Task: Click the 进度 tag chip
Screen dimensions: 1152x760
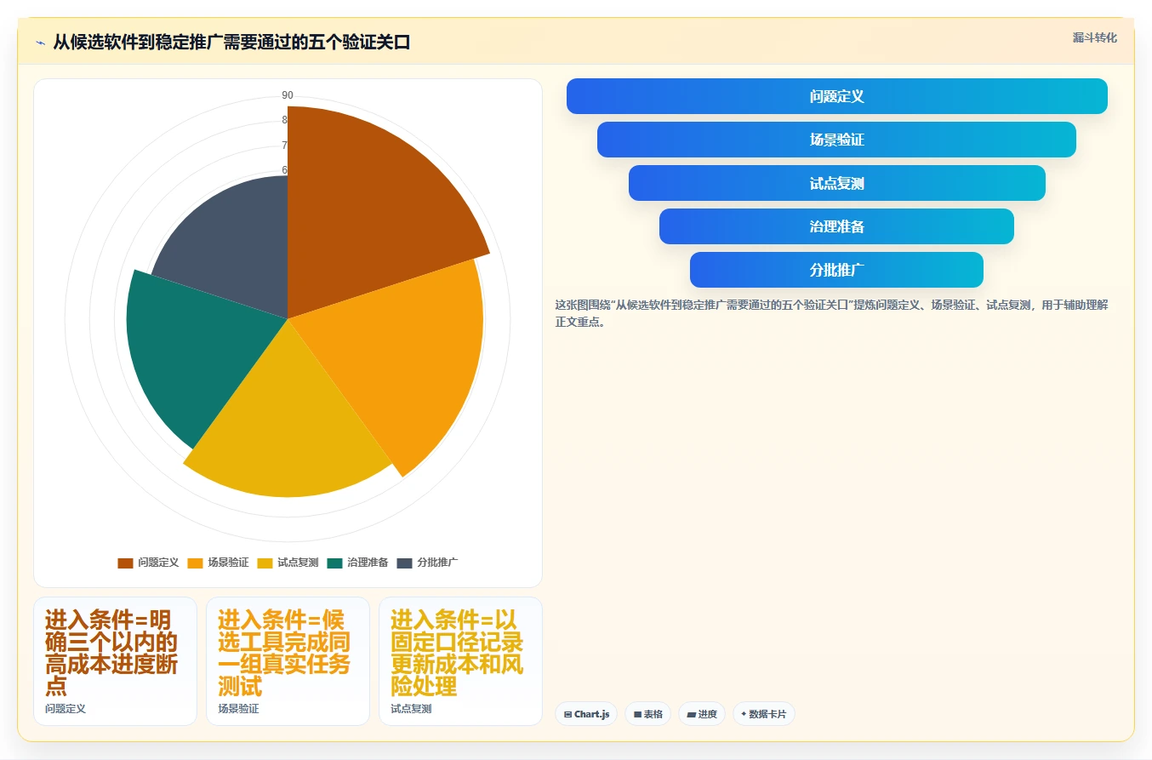Action: click(702, 714)
